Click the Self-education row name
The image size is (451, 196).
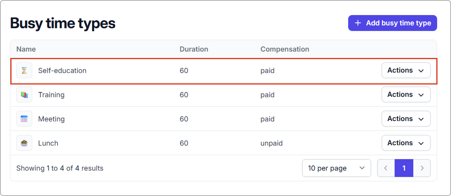pos(62,71)
